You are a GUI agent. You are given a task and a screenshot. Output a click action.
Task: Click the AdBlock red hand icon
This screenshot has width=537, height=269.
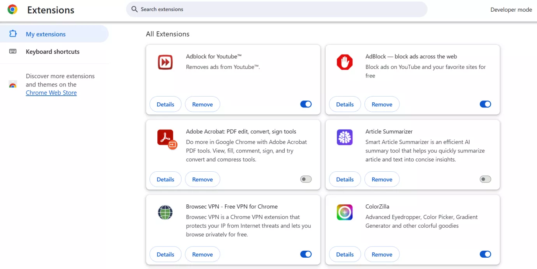(x=344, y=62)
